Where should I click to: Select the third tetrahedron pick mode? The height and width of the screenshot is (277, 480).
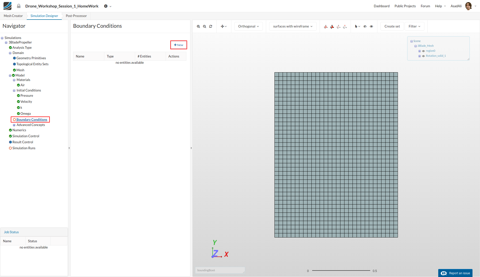pos(338,26)
